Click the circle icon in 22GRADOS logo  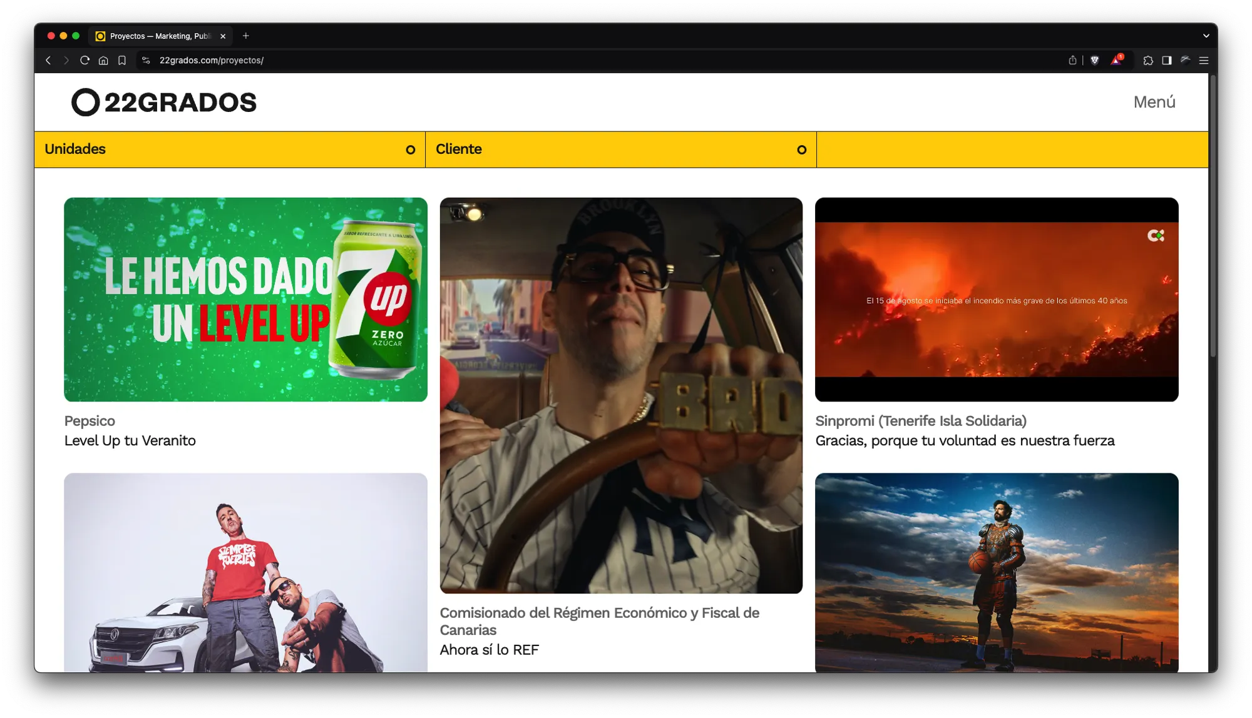pos(86,102)
